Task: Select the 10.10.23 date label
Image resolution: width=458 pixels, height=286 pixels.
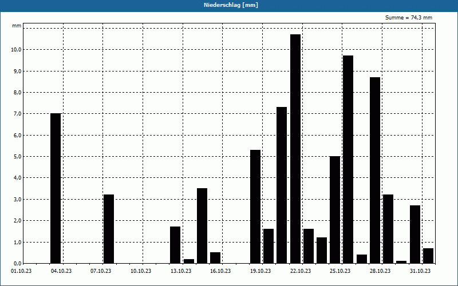Action: 141,271
